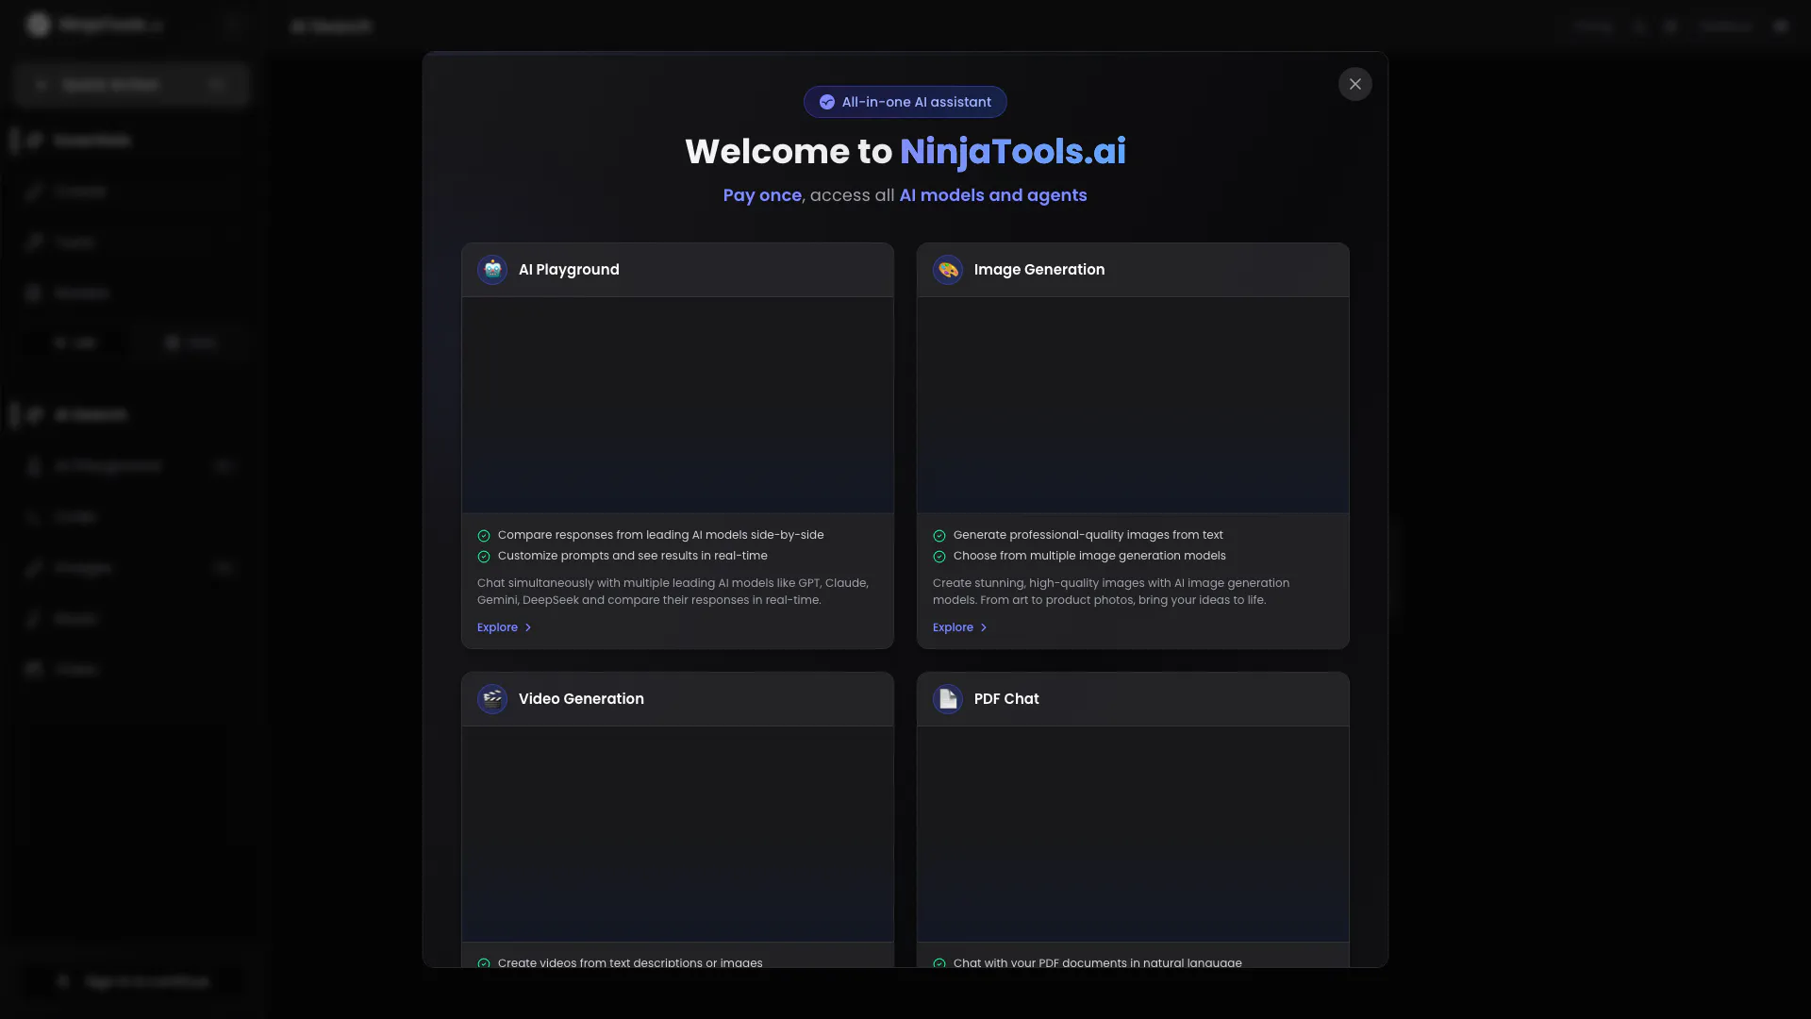Image resolution: width=1811 pixels, height=1019 pixels.
Task: Click the Image Generation palette icon
Action: (x=948, y=270)
